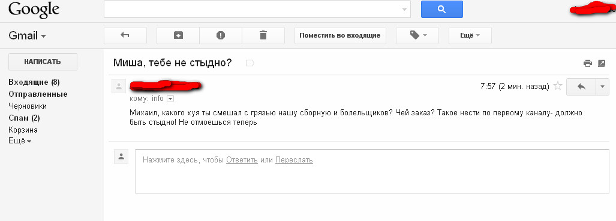Report message as spam

[x=221, y=35]
